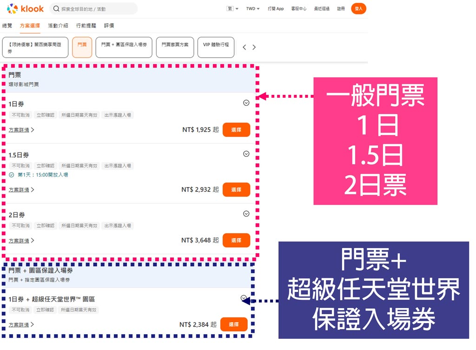The width and height of the screenshot is (476, 350).
Task: Open 方案詳情 for the 1.5日券
Action: coord(21,189)
